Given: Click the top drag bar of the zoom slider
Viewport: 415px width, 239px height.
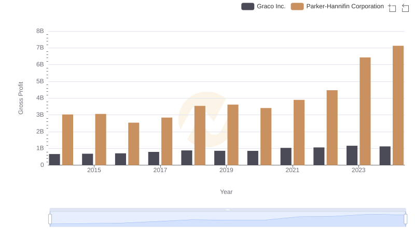Looking at the screenshot, I should (228, 209).
